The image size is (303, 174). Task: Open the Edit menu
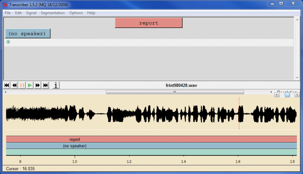tap(18, 13)
